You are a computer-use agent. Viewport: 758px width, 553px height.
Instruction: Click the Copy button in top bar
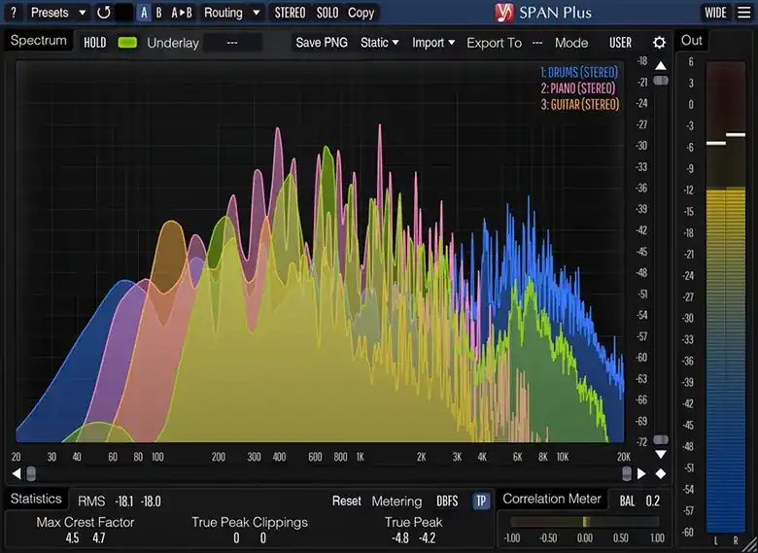click(x=362, y=13)
